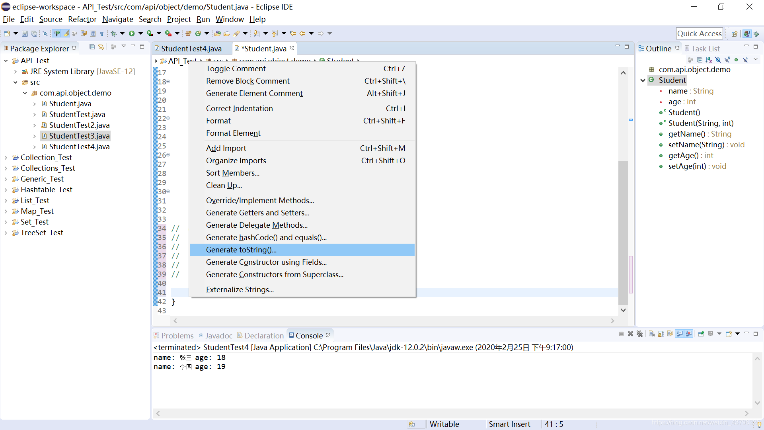Screen dimensions: 764x430
Task: Switch to StudentTest4.java editor tab
Action: click(191, 49)
